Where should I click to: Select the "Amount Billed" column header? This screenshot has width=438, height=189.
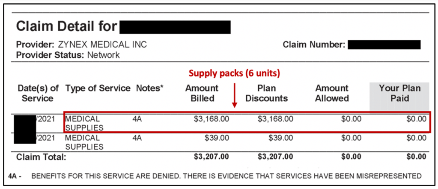(201, 93)
